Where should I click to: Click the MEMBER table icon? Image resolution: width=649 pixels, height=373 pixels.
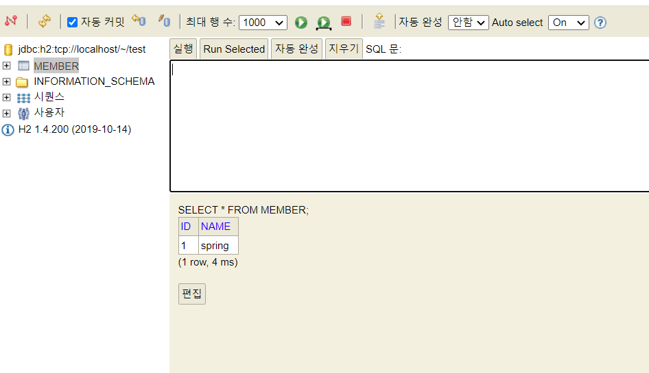[23, 66]
